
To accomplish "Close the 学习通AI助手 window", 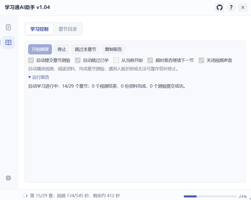I will [243, 7].
